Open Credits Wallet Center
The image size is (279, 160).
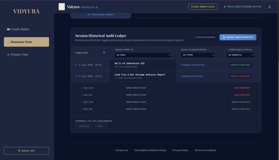(202, 7)
